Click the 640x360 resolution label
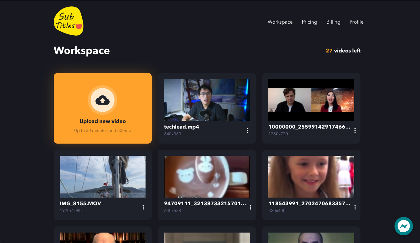The width and height of the screenshot is (420, 243). point(173,134)
